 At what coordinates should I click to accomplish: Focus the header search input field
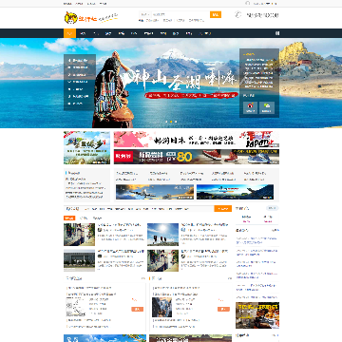[x=180, y=14]
